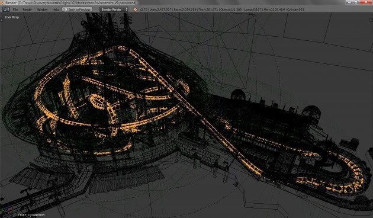Open the Window menu
Image resolution: width=373 pixels, height=218 pixels.
click(x=42, y=9)
